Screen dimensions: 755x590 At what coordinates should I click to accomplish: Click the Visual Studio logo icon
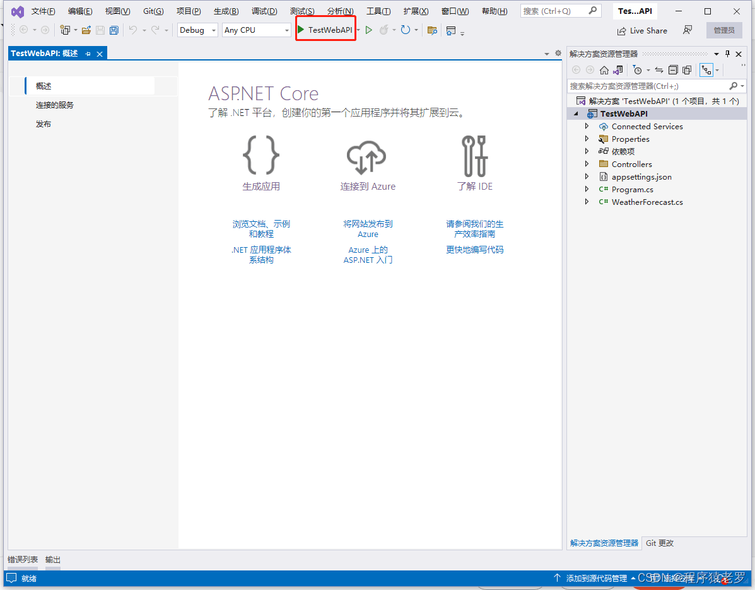(x=18, y=11)
